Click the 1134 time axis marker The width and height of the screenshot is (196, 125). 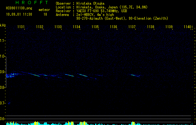tap(77, 27)
